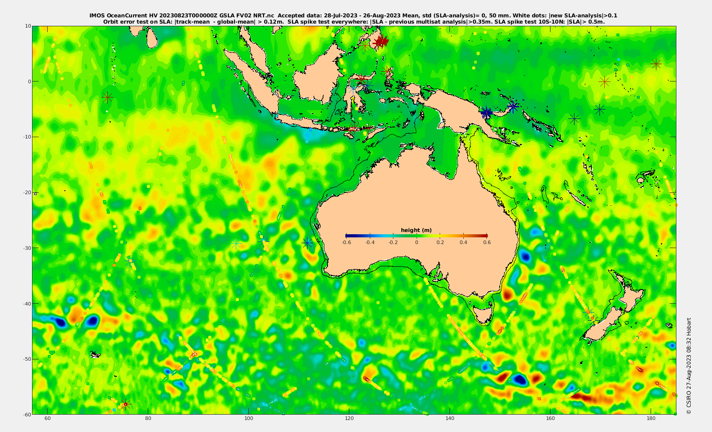Click longitude axis label '160'

[x=550, y=419]
